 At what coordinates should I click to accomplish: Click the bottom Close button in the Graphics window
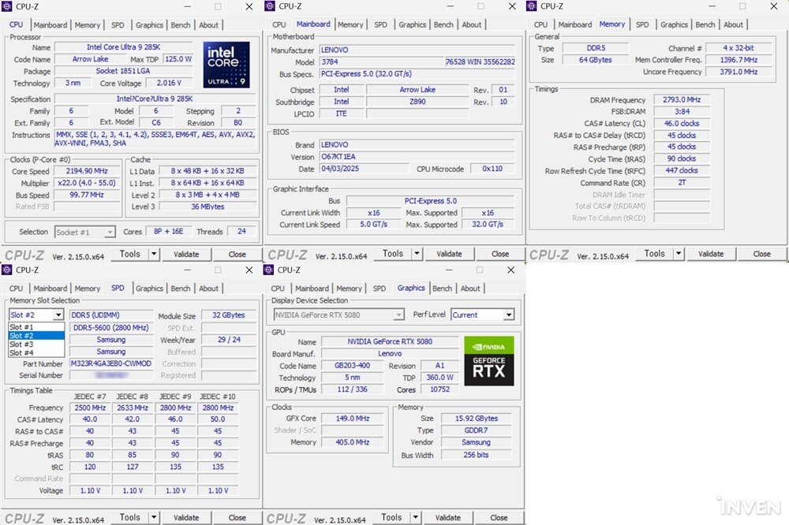[x=499, y=518]
